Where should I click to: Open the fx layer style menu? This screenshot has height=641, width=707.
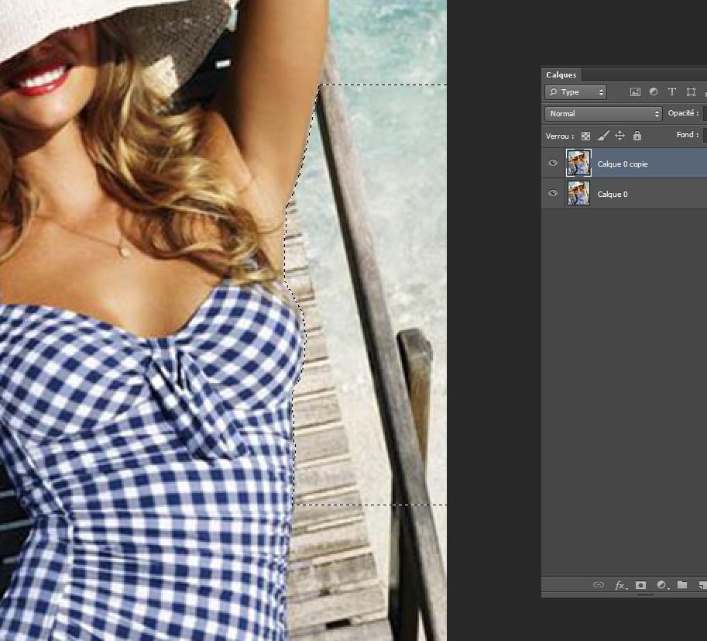(x=620, y=585)
